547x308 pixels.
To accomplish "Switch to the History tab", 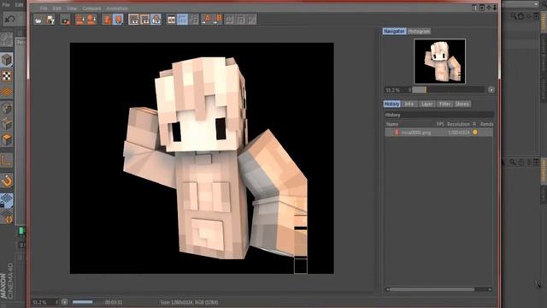I will 391,104.
